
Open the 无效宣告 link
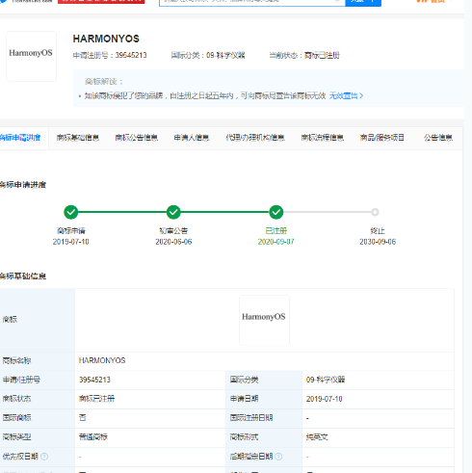click(346, 95)
